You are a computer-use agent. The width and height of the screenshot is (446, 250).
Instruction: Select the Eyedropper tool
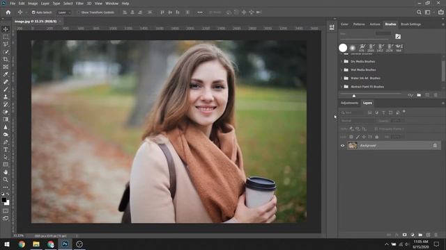(6, 74)
